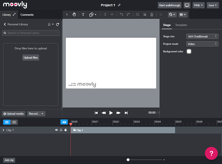The image size is (222, 164).
Task: Select the Text tool
Action: point(83,15)
